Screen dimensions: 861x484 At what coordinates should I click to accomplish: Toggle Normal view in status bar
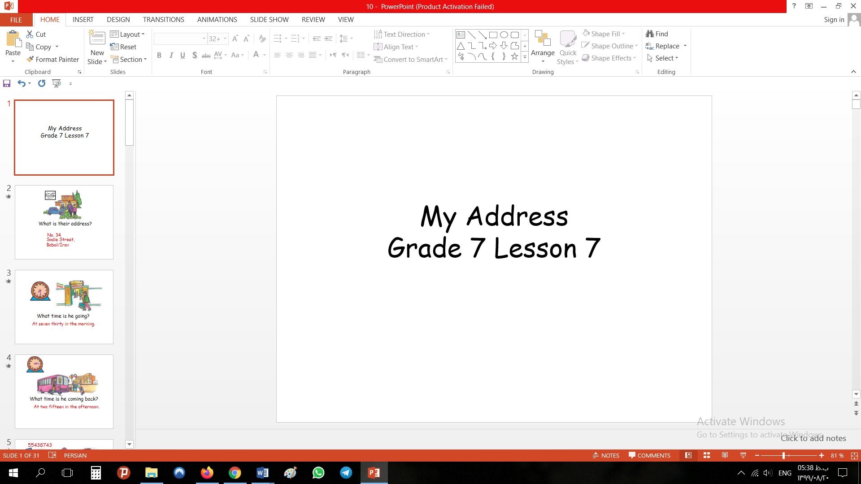(688, 455)
